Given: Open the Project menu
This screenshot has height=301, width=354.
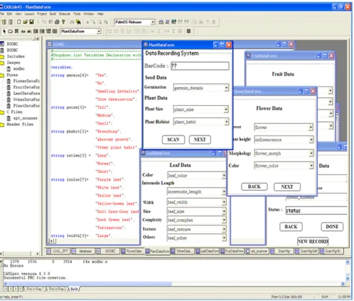Looking at the screenshot, I should [42, 14].
